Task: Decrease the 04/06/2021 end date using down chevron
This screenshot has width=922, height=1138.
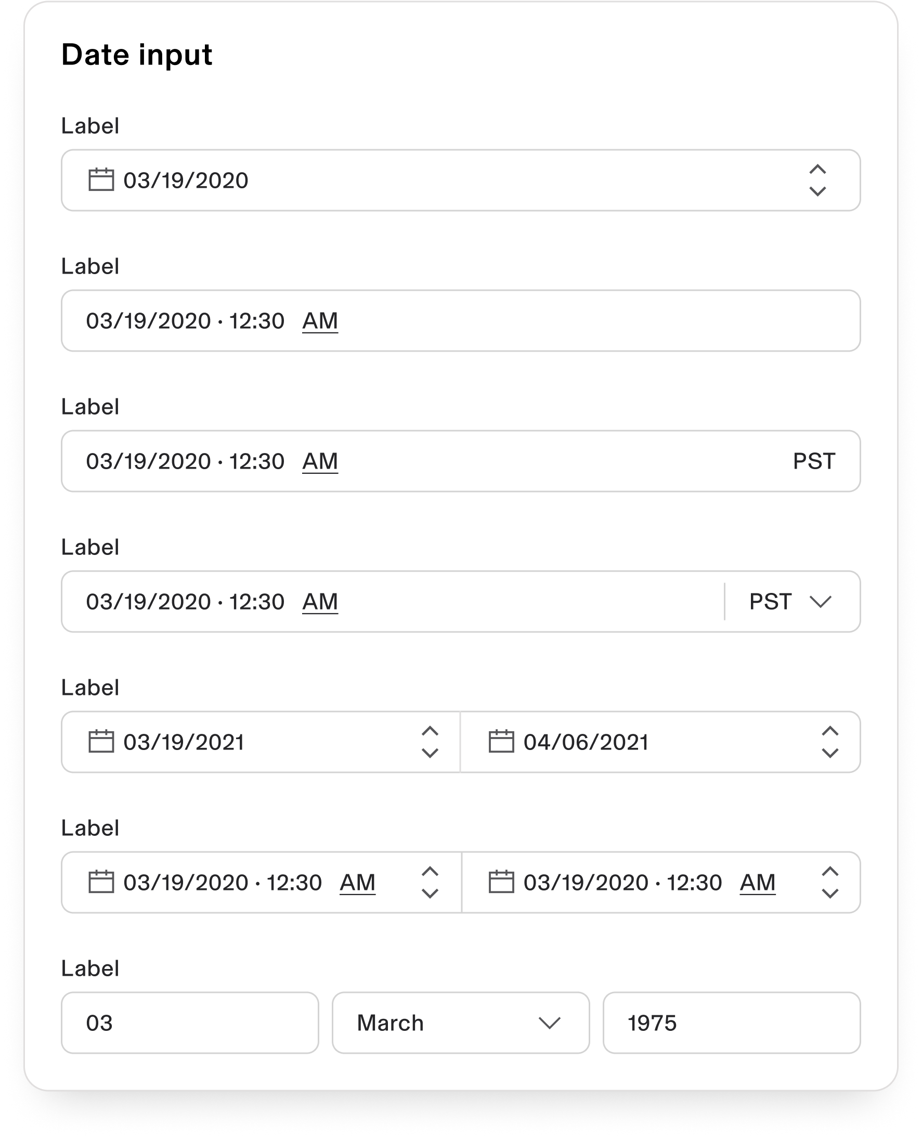Action: [830, 753]
